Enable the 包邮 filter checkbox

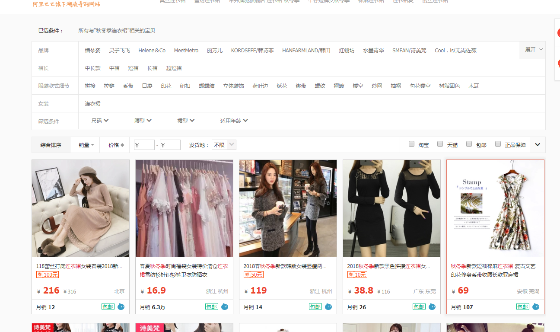(x=469, y=144)
